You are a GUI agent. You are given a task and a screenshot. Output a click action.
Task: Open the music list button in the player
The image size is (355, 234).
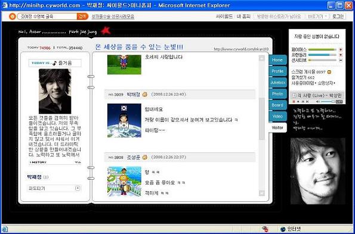(x=339, y=102)
